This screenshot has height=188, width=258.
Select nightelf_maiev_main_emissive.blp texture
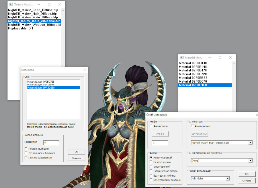[x=34, y=21]
